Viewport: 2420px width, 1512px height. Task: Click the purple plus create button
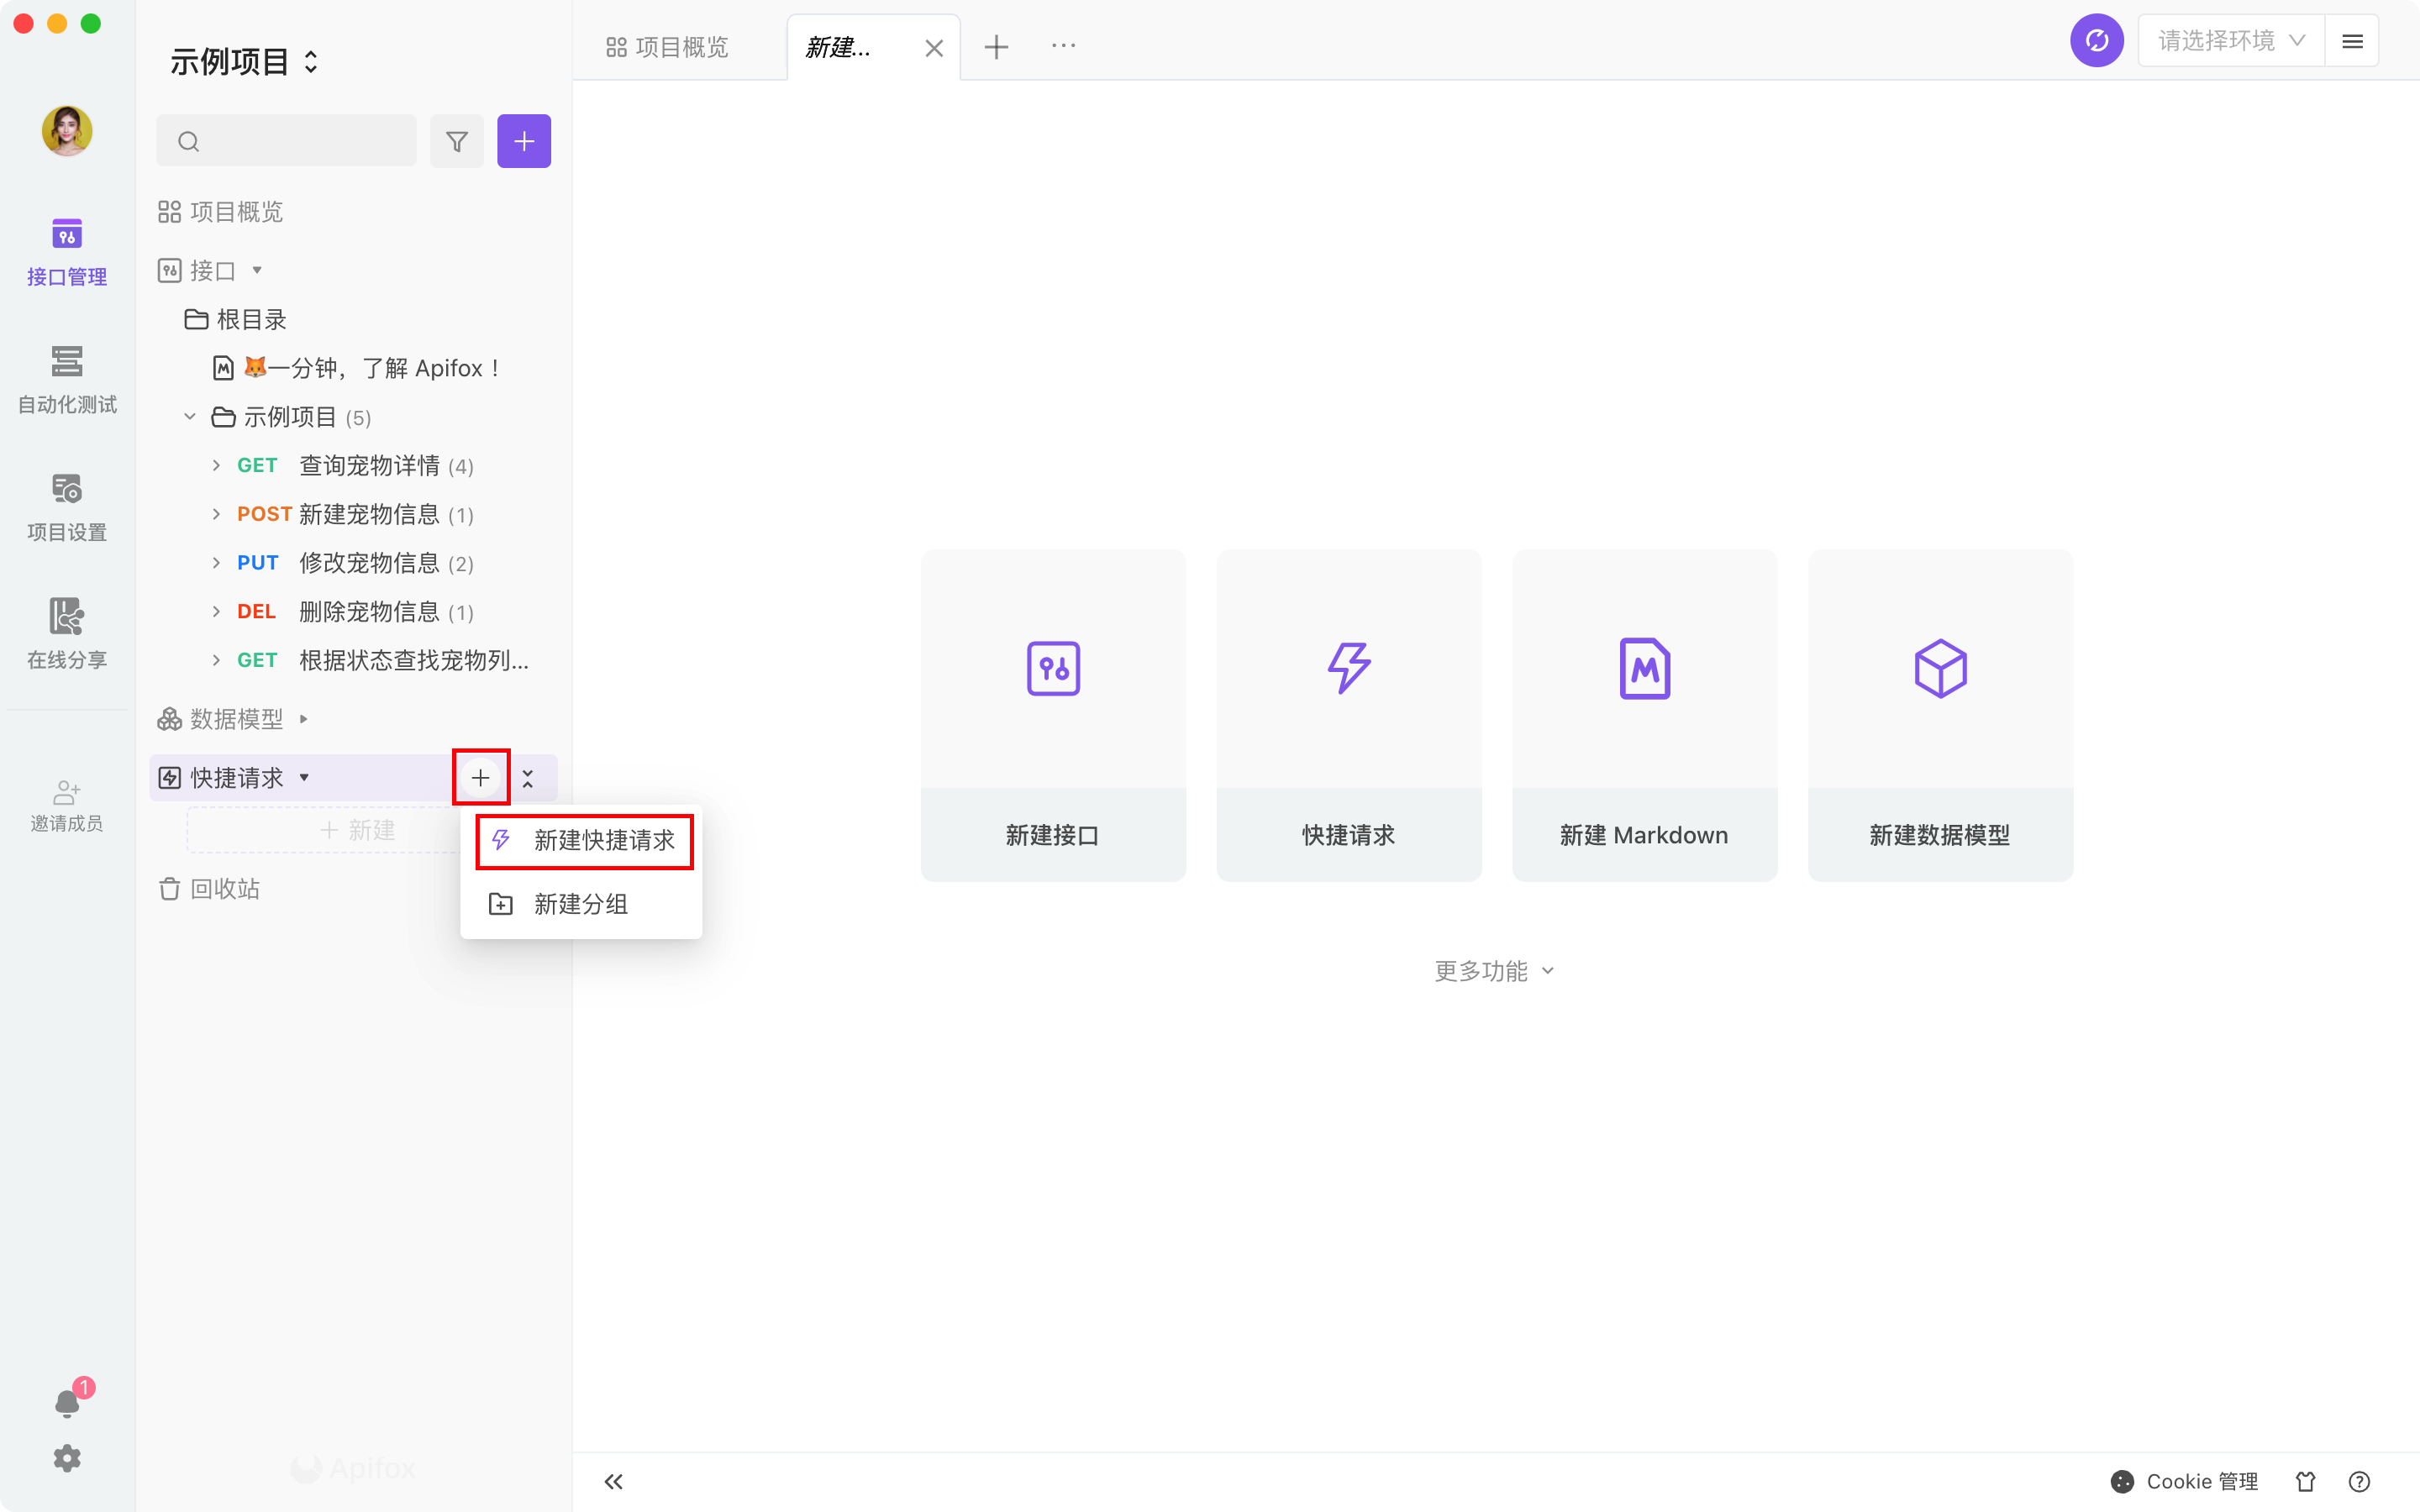[524, 141]
